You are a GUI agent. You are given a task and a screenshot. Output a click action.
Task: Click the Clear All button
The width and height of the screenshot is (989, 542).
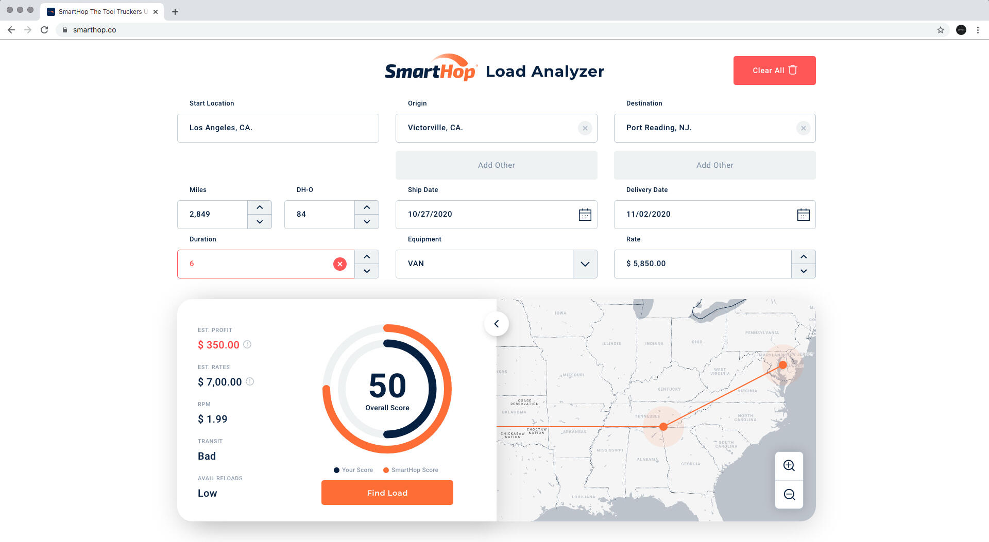[774, 71]
